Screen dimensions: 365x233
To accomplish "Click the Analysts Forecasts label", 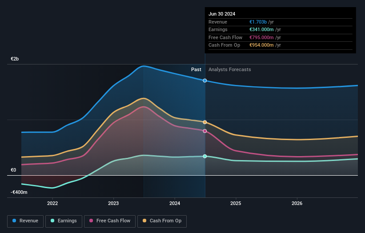I will pos(230,69).
